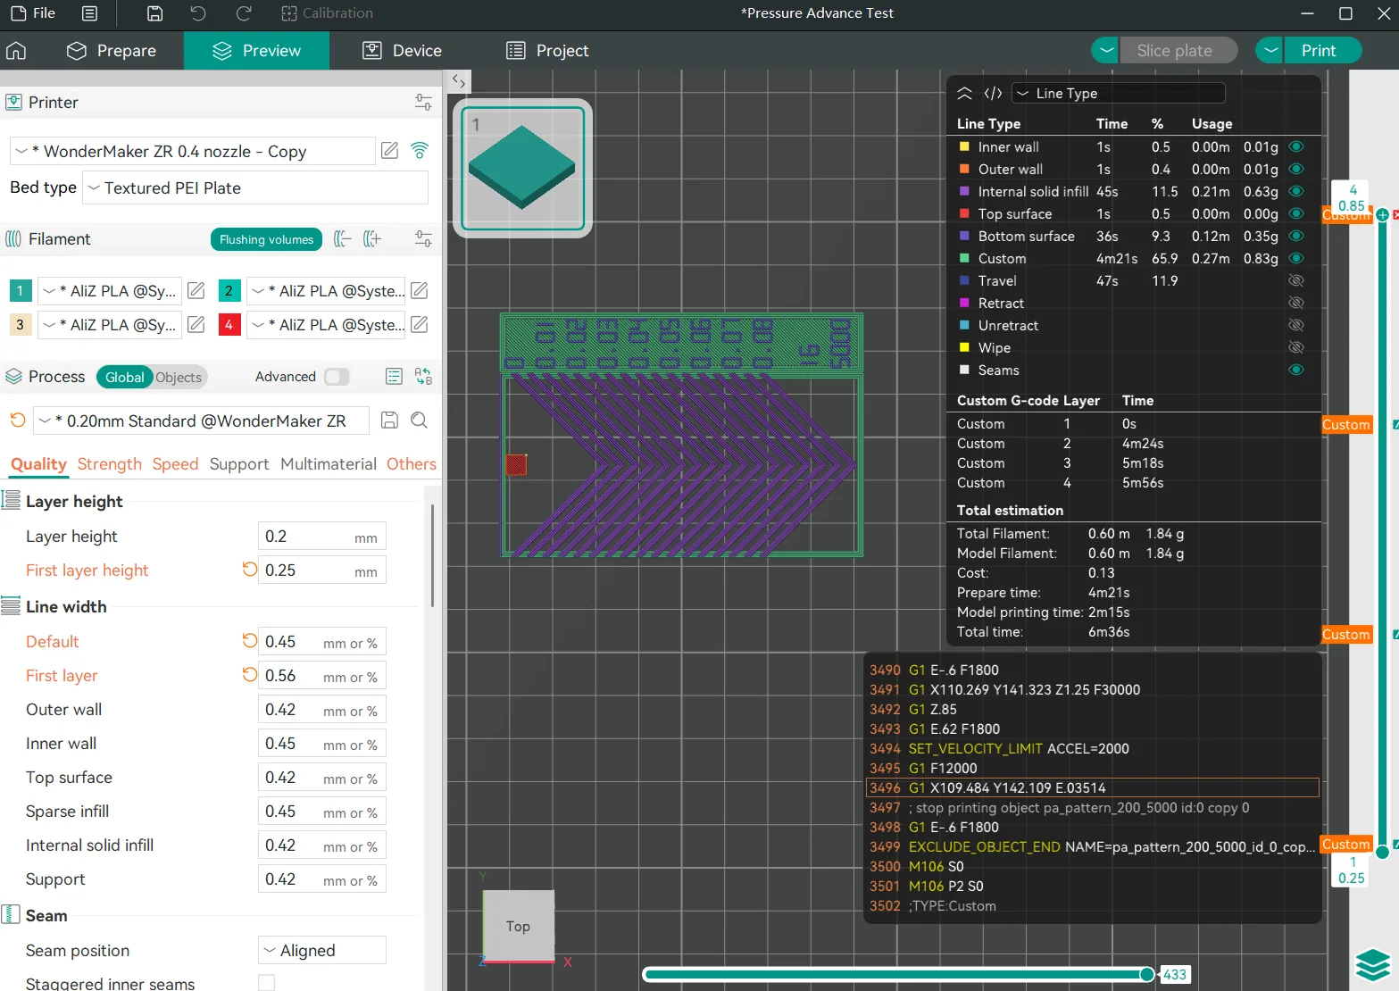Select the Global process mode

pyautogui.click(x=124, y=378)
